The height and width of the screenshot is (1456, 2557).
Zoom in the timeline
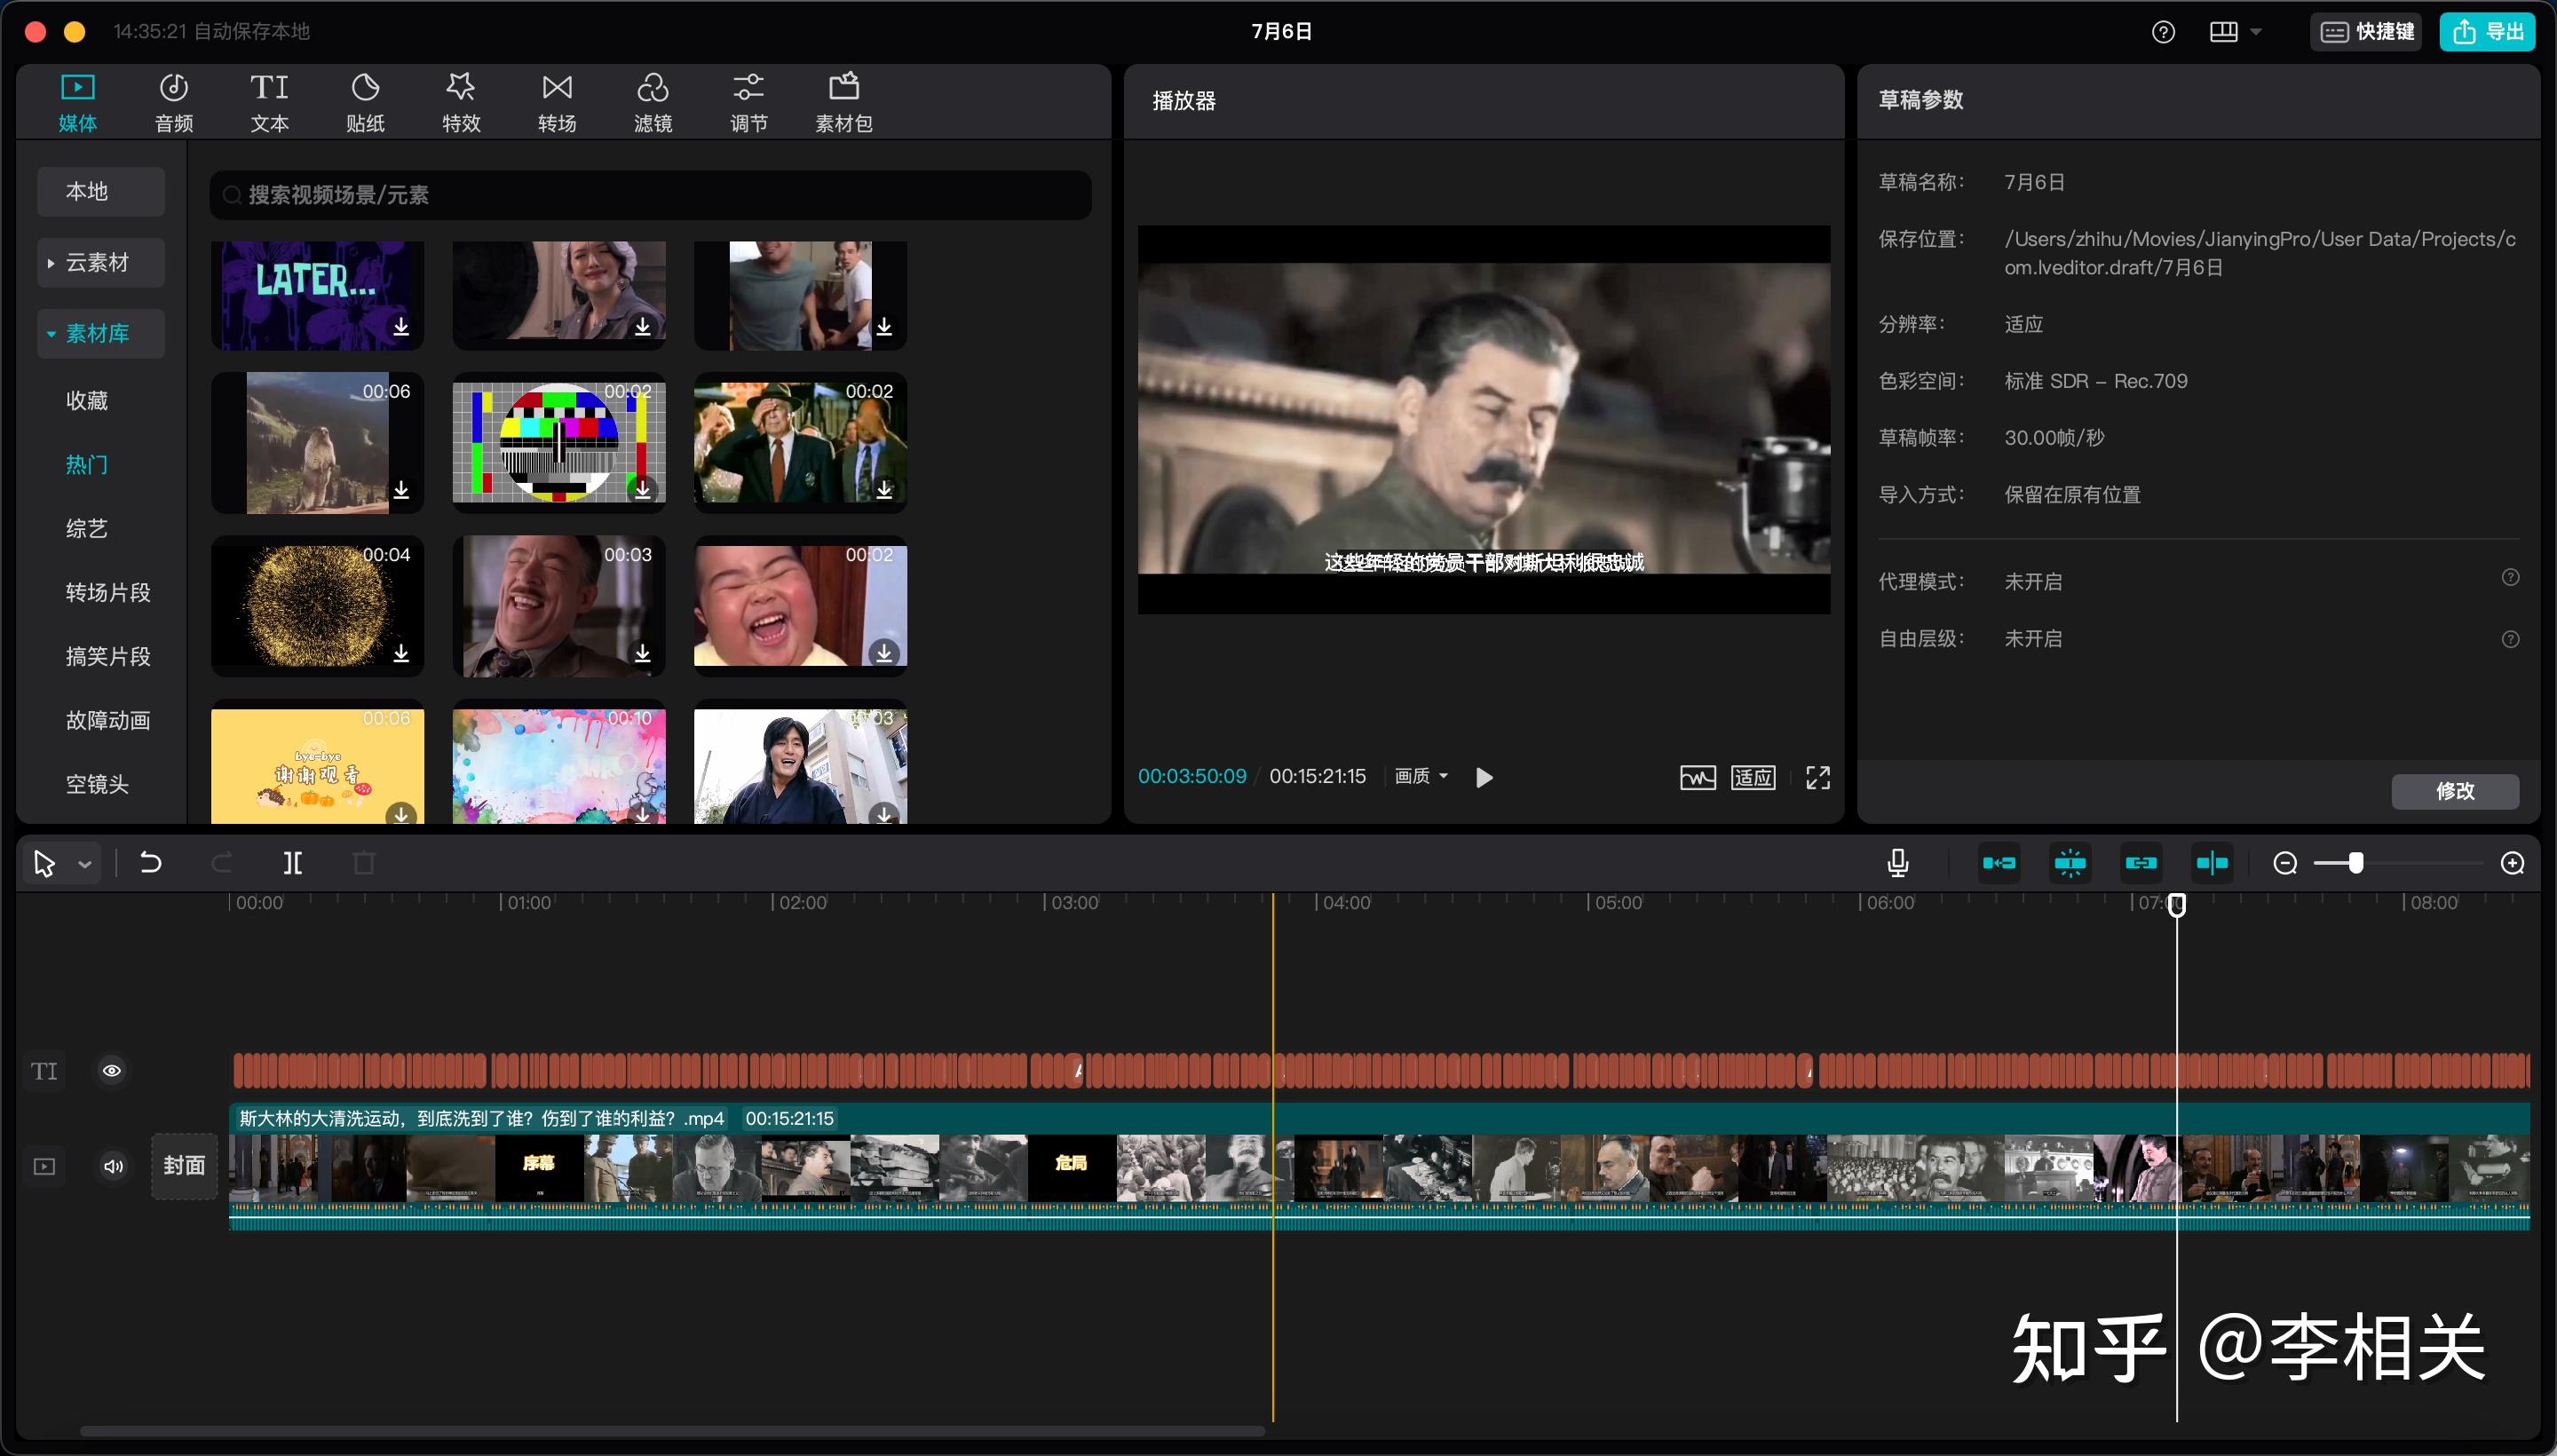[2512, 863]
